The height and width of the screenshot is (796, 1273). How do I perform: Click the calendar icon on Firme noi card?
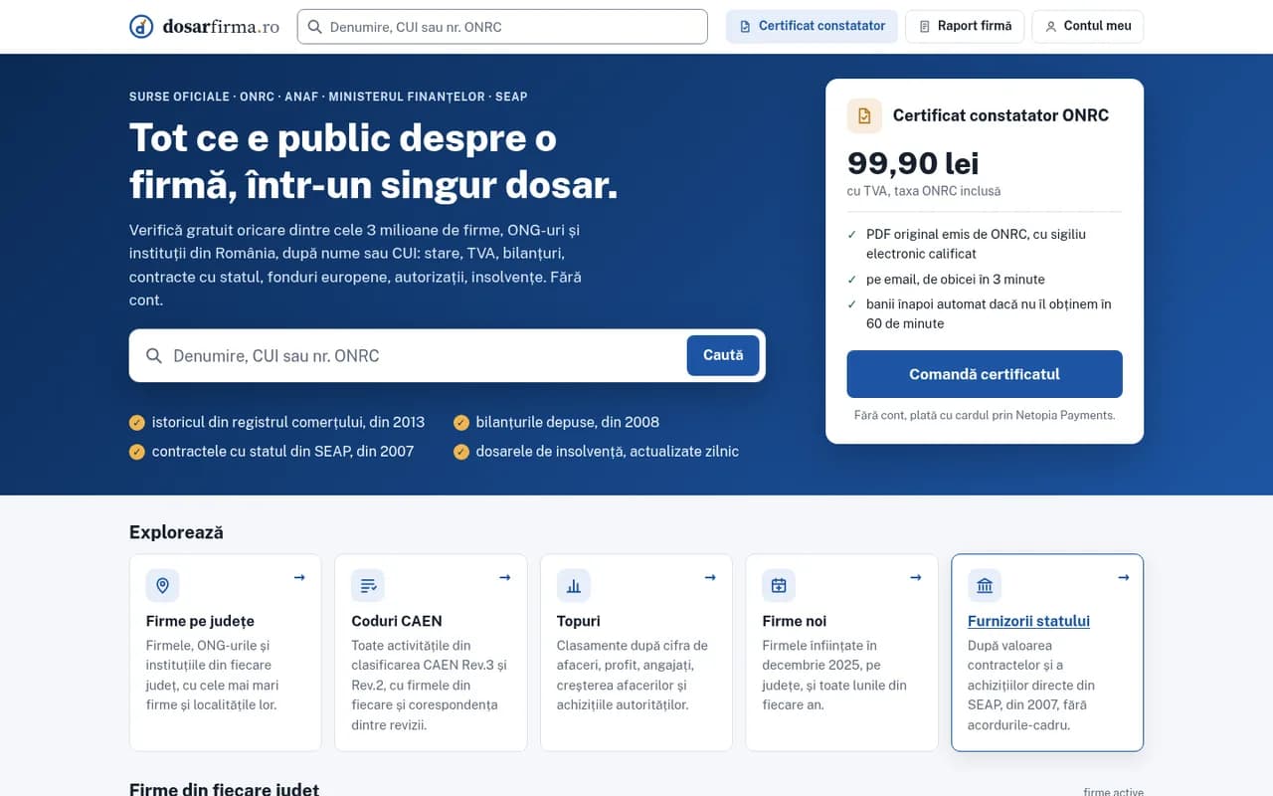pyautogui.click(x=779, y=585)
